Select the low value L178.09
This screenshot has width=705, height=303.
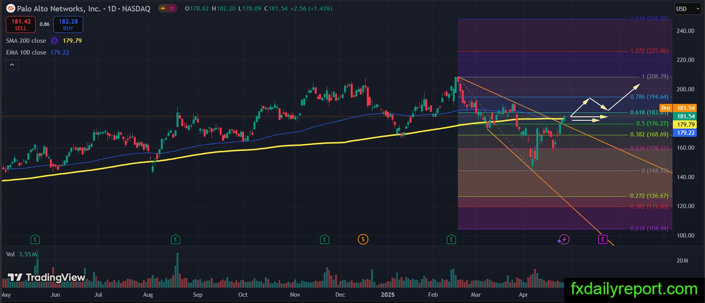250,8
